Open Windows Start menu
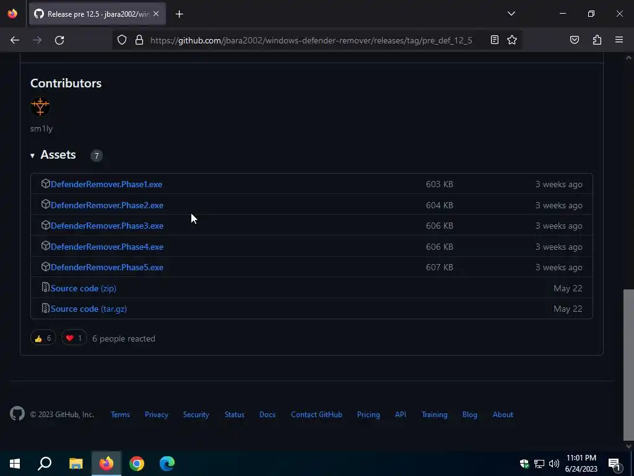Viewport: 634px width, 476px height. click(15, 464)
